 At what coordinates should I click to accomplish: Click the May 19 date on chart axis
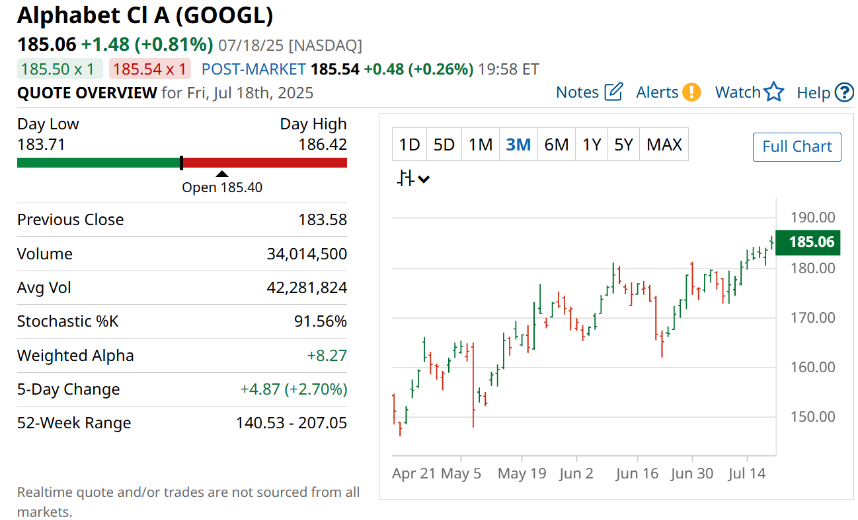pyautogui.click(x=522, y=474)
